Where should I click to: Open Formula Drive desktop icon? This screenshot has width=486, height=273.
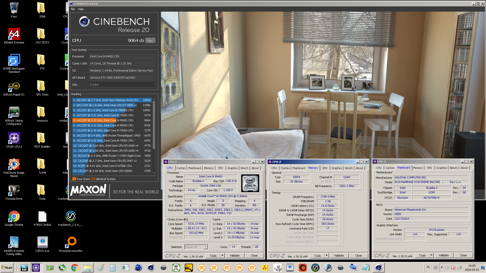[x=14, y=192]
